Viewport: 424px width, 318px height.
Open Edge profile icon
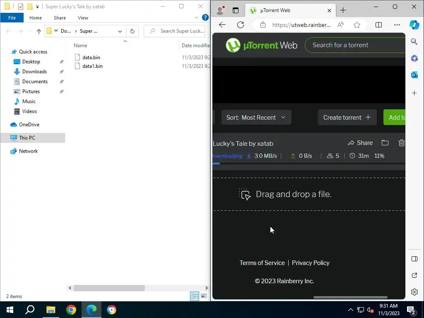(221, 10)
